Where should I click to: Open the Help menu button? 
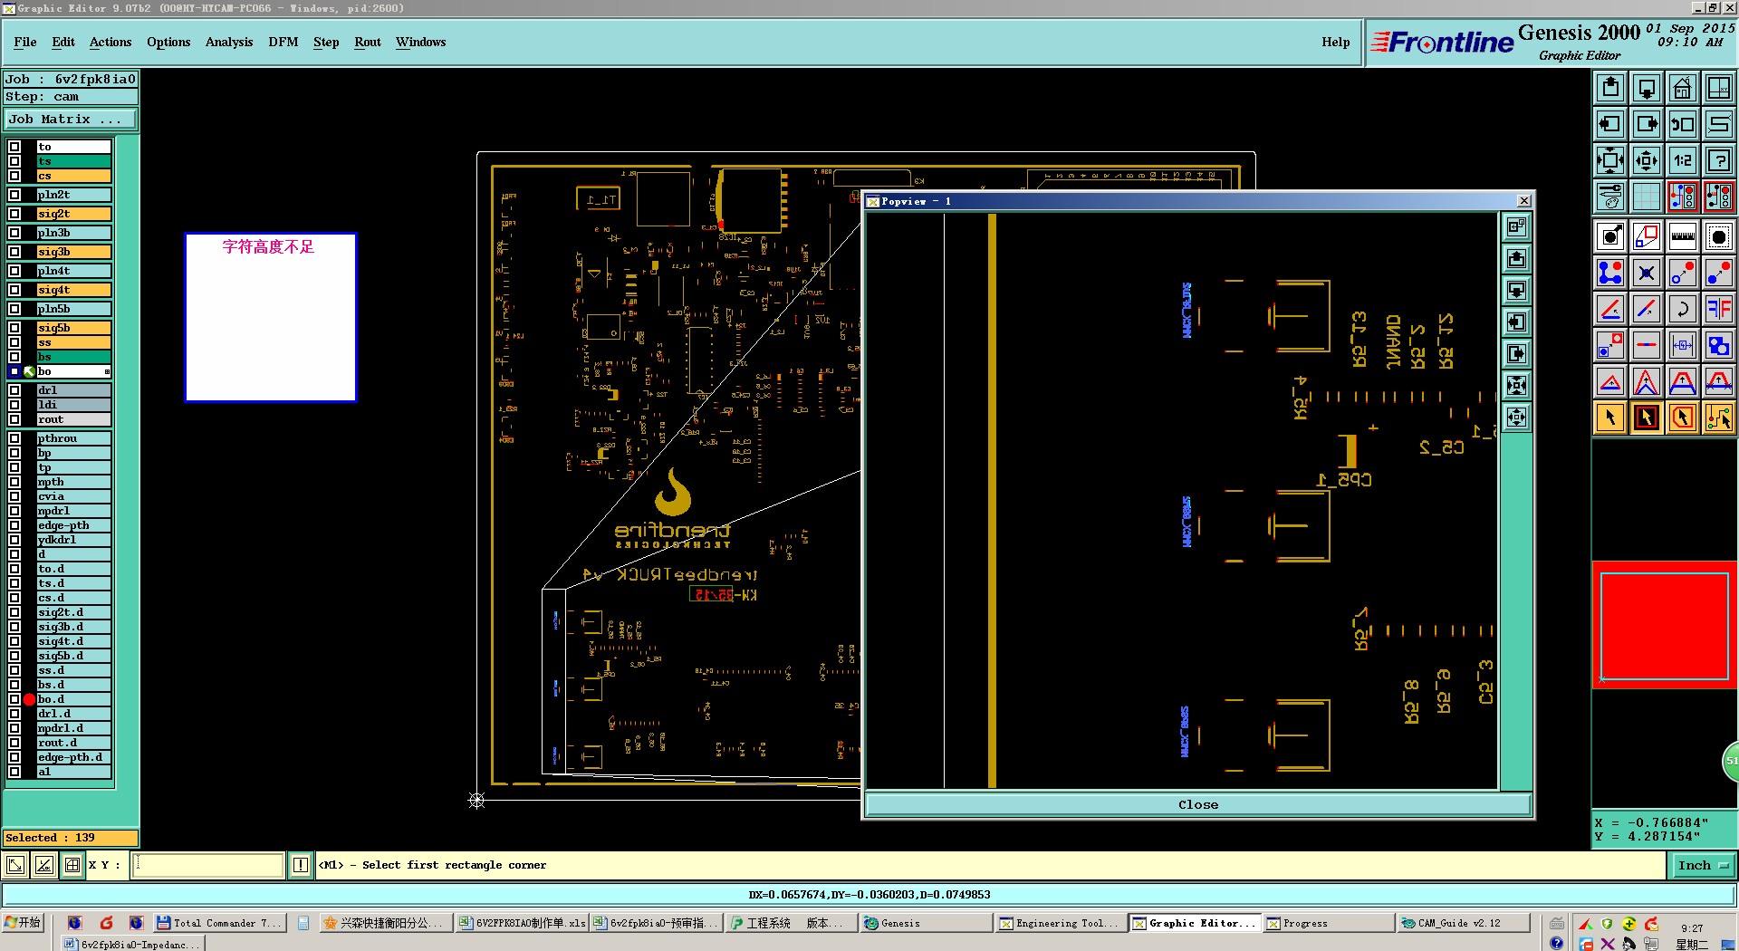tap(1335, 42)
